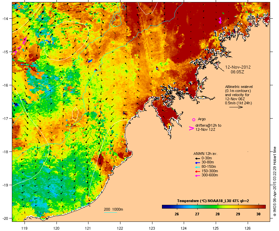Click the 126 longitude axis label

click(x=247, y=228)
